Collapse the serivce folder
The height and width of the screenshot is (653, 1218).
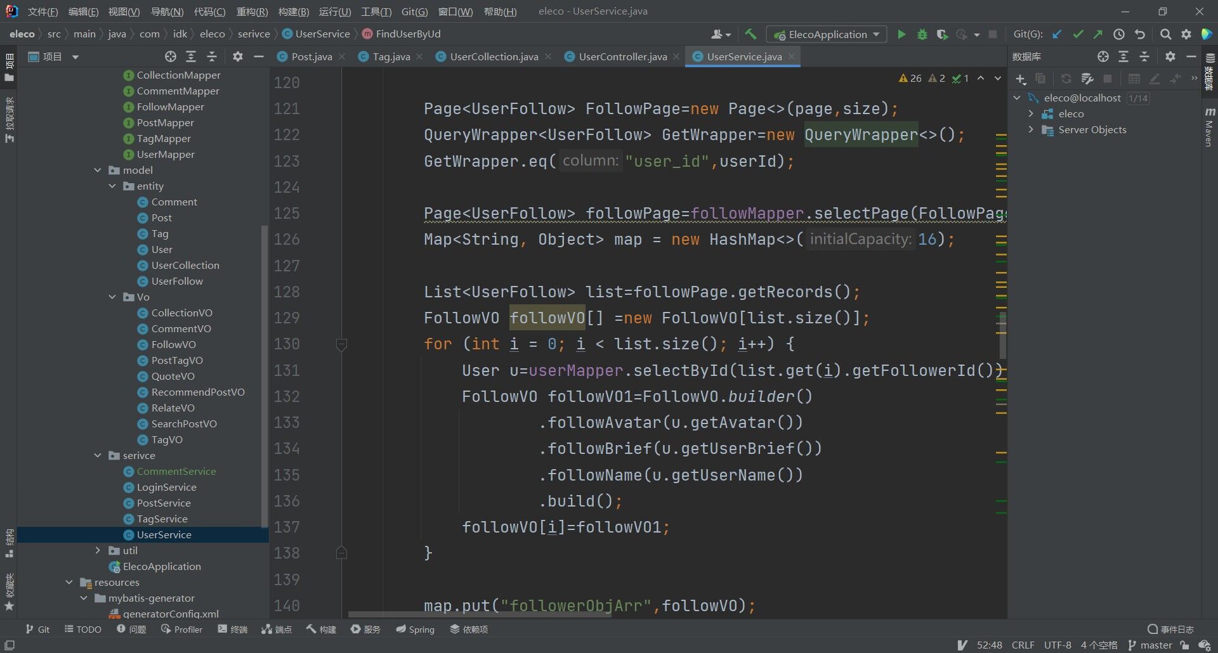[x=98, y=455]
